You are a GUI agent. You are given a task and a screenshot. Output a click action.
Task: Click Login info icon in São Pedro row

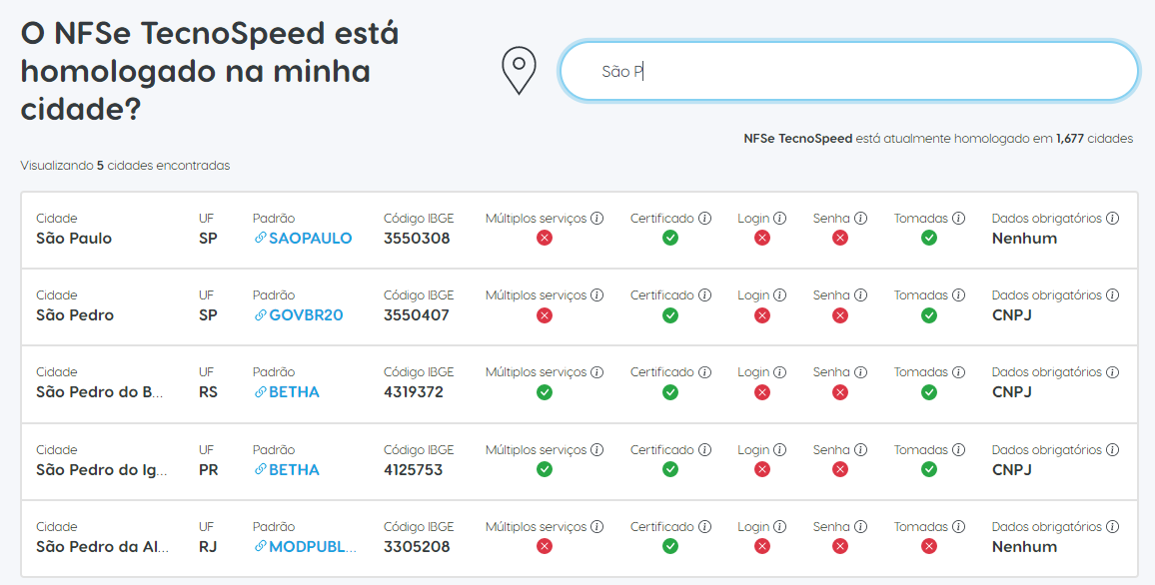click(780, 295)
